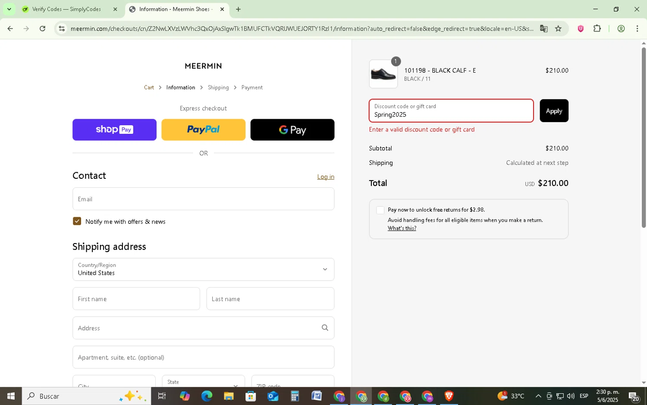Click the taskbar Buscar search box
The height and width of the screenshot is (405, 647).
(x=86, y=396)
